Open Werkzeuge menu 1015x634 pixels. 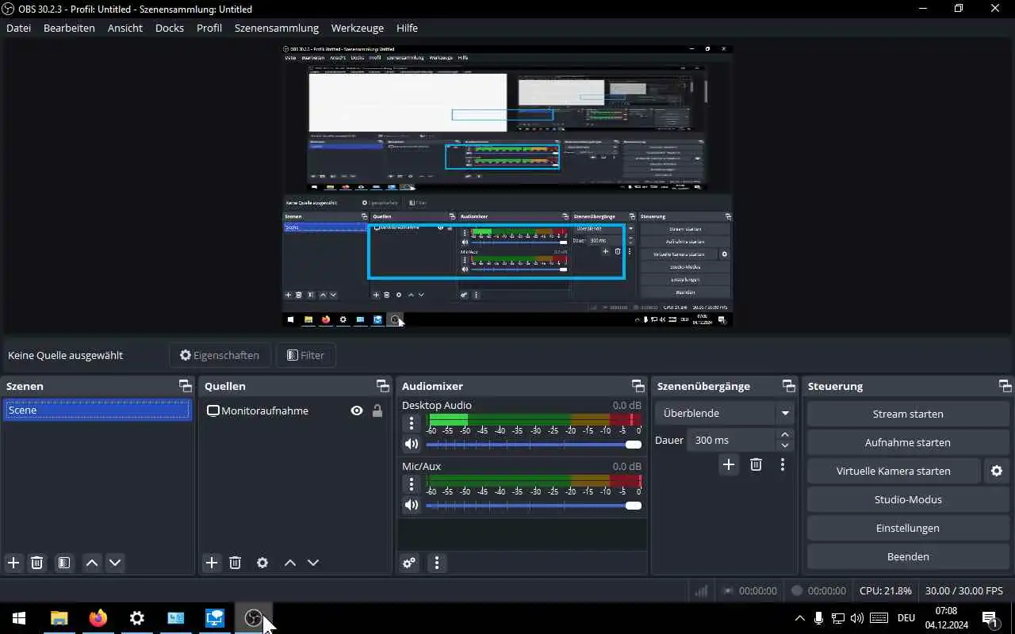[358, 28]
